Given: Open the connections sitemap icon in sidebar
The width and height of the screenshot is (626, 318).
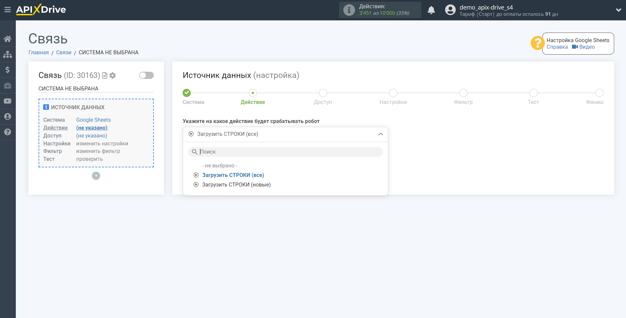Looking at the screenshot, I should (8, 54).
